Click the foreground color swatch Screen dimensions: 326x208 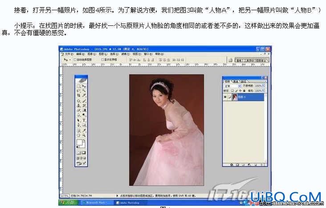pos(79,142)
